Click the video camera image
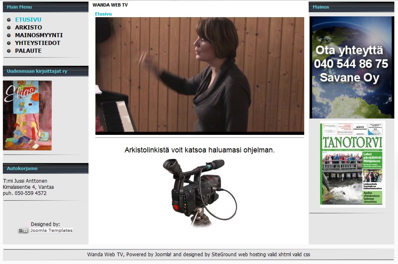The height and width of the screenshot is (264, 398). (x=200, y=193)
